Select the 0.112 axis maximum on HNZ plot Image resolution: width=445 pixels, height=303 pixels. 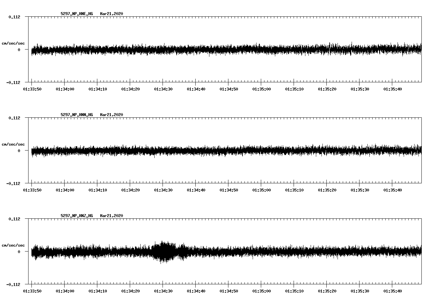click(14, 219)
